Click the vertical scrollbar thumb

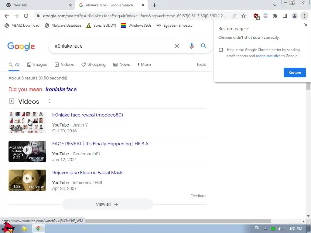pyautogui.click(x=308, y=86)
